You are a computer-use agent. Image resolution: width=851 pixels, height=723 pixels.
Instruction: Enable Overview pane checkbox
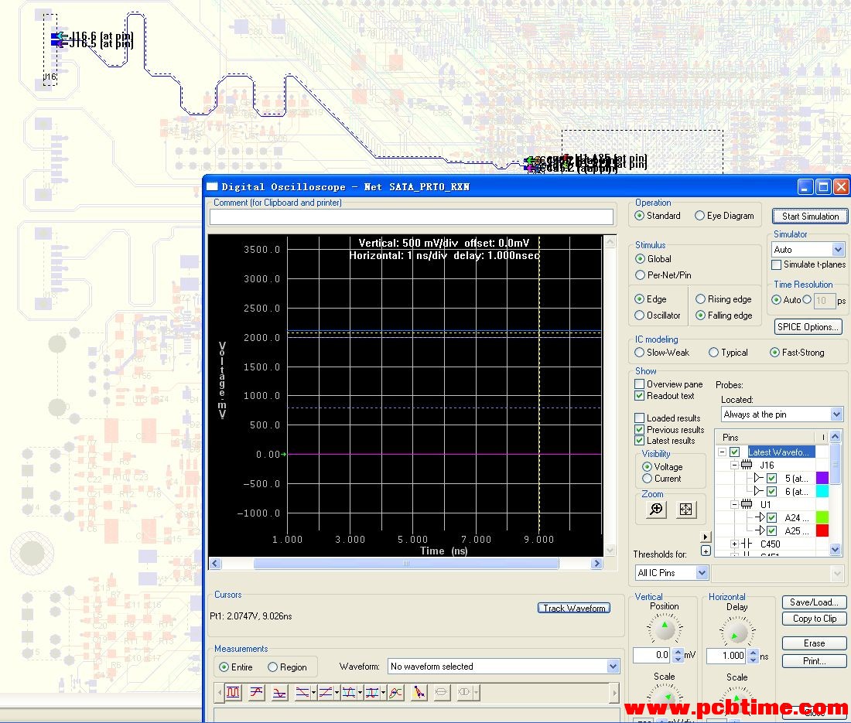pyautogui.click(x=640, y=384)
